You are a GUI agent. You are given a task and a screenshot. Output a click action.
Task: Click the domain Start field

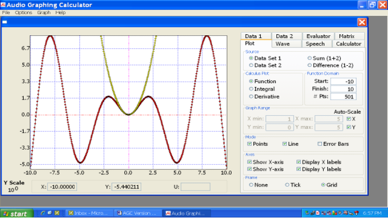coord(343,82)
